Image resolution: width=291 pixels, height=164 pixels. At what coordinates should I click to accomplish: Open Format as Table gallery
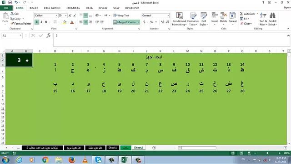193,19
